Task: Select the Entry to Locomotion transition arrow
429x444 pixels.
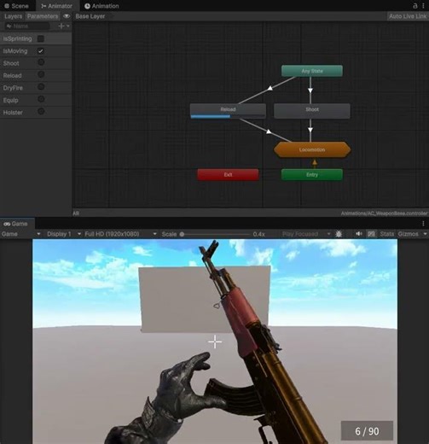Action: pyautogui.click(x=315, y=163)
